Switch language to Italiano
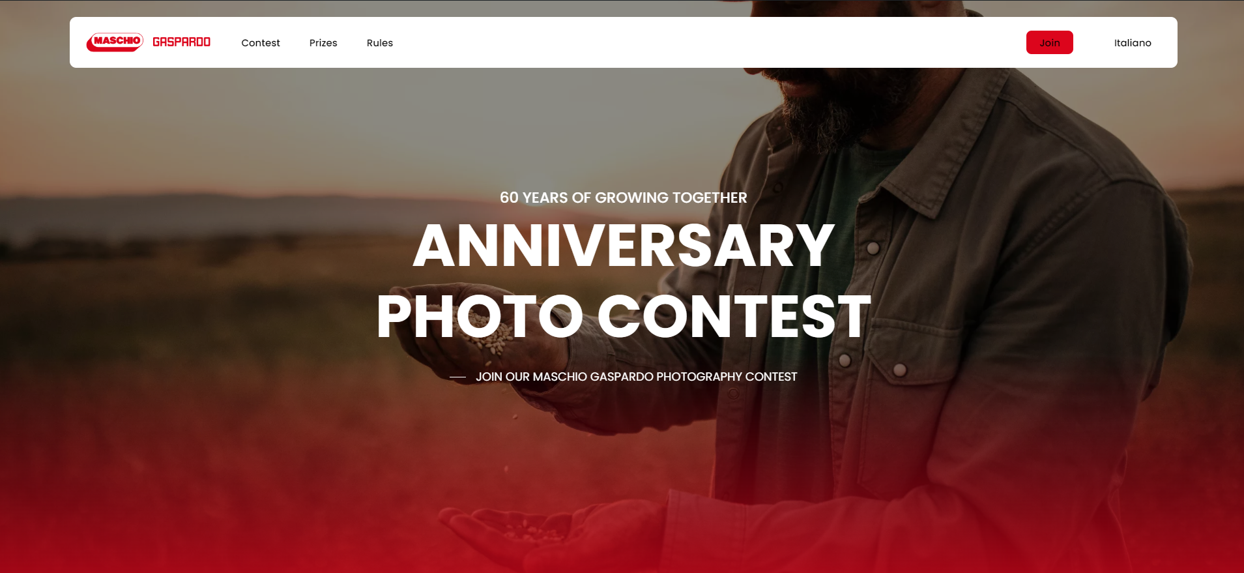This screenshot has height=573, width=1244. click(x=1133, y=43)
